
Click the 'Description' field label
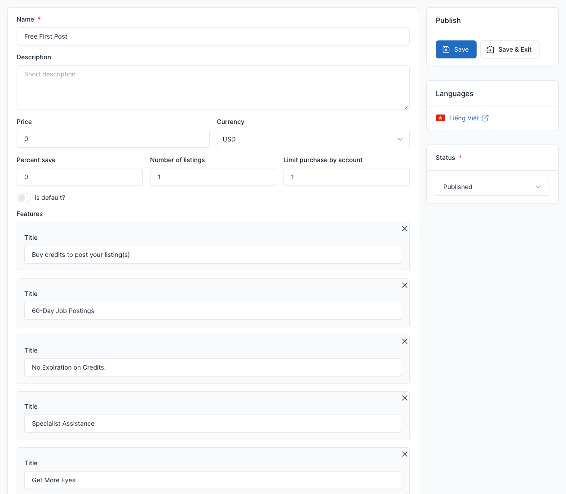point(34,57)
